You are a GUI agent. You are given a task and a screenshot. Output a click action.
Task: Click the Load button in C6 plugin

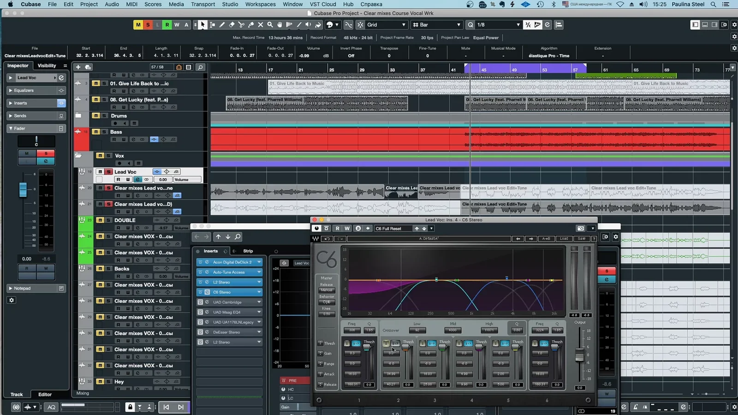coord(564,239)
